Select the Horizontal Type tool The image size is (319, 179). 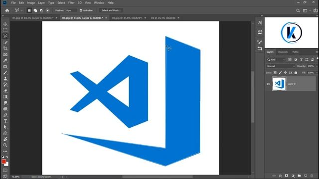(5, 121)
